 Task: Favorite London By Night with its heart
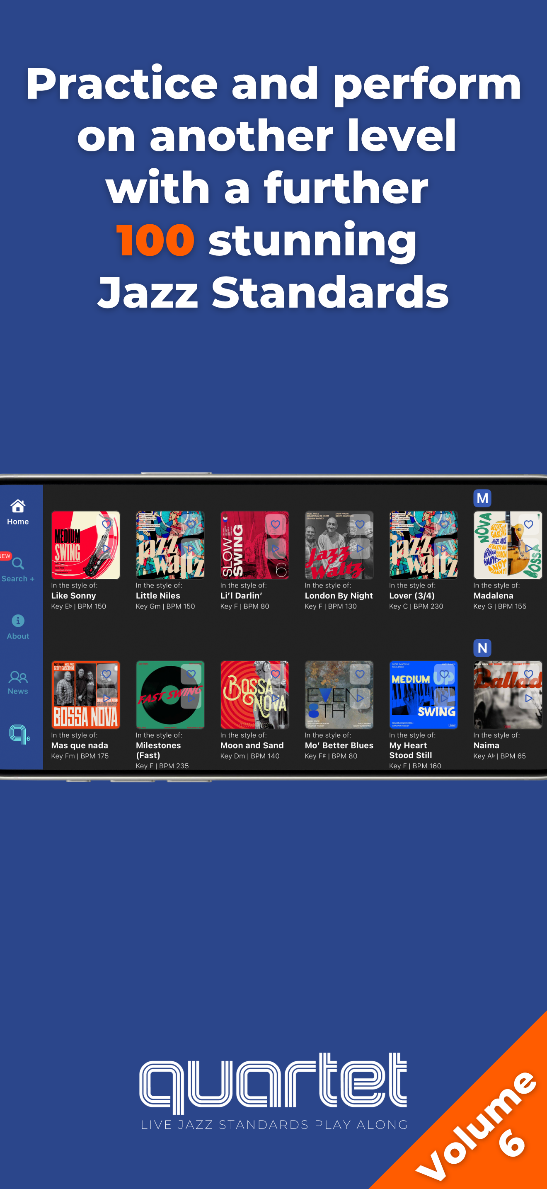360,524
